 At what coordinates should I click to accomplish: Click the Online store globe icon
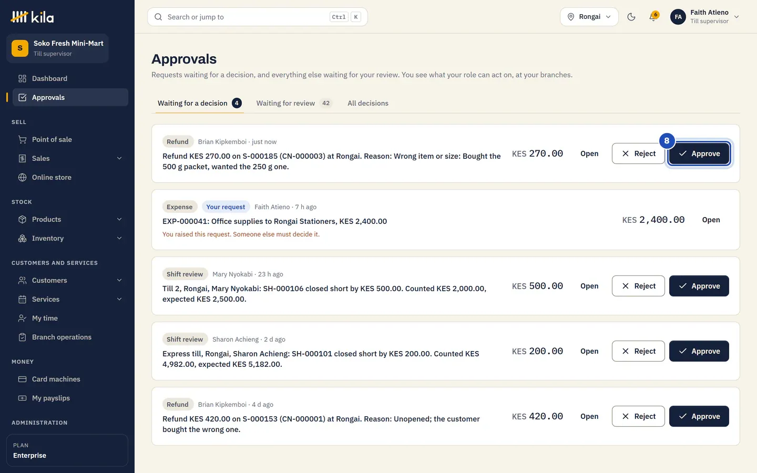22,177
